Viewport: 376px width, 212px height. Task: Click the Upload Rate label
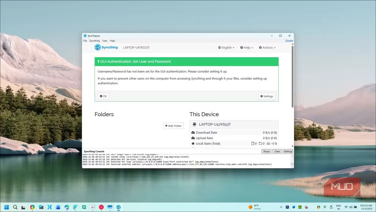point(204,138)
